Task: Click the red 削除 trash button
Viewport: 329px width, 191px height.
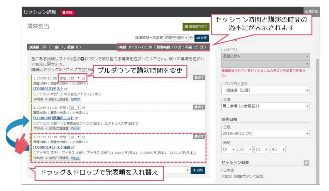Action: (x=68, y=12)
